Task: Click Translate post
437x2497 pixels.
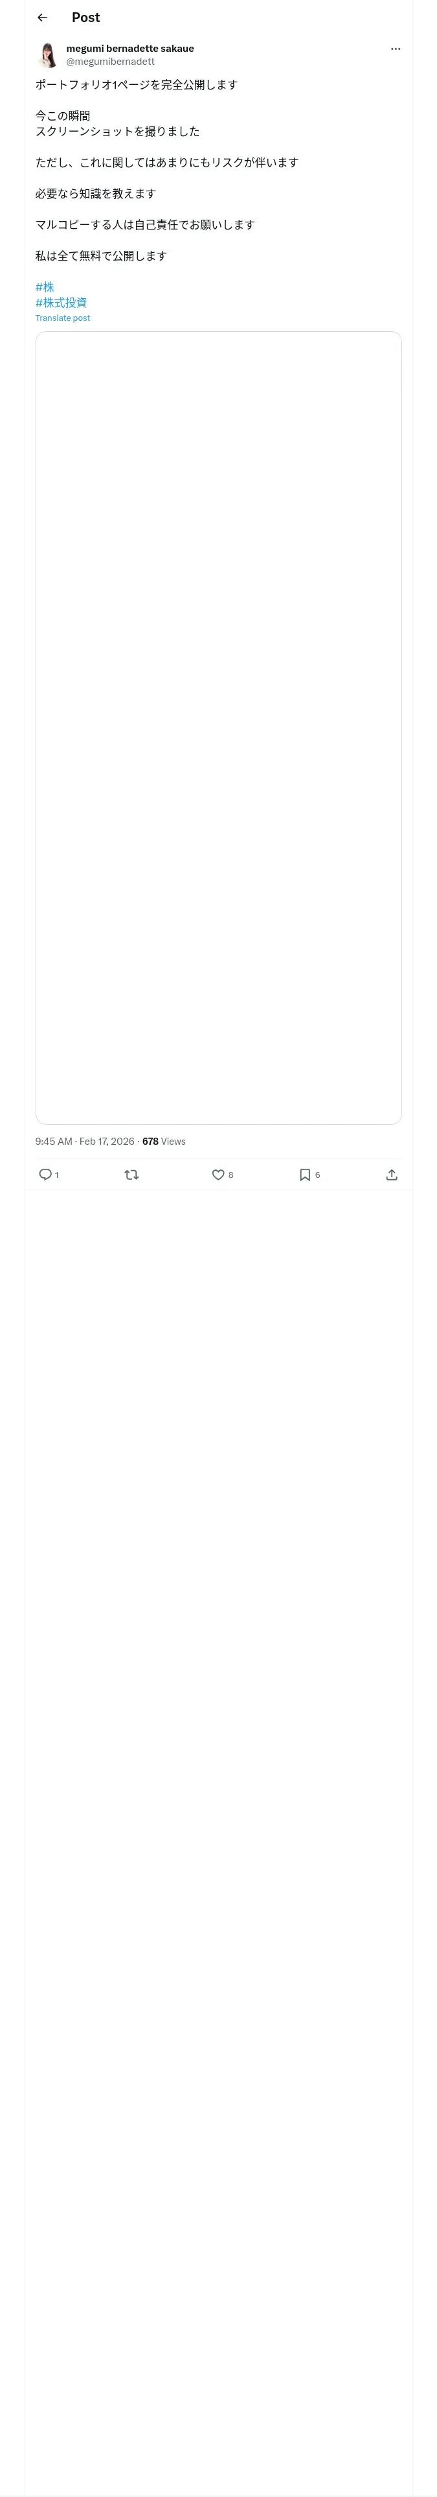Action: (63, 318)
